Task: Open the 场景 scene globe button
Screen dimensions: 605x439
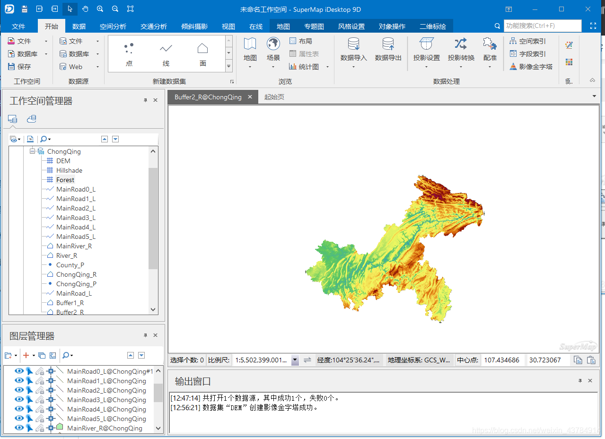Action: [273, 53]
